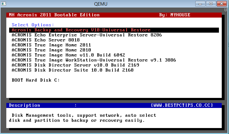The width and height of the screenshot is (229, 134).
Task: Choose Disk Director Suite 10.0 Build 2160
Action: click(x=72, y=70)
